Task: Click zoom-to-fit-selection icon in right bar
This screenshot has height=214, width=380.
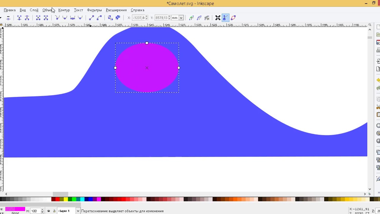Action: [378, 126]
